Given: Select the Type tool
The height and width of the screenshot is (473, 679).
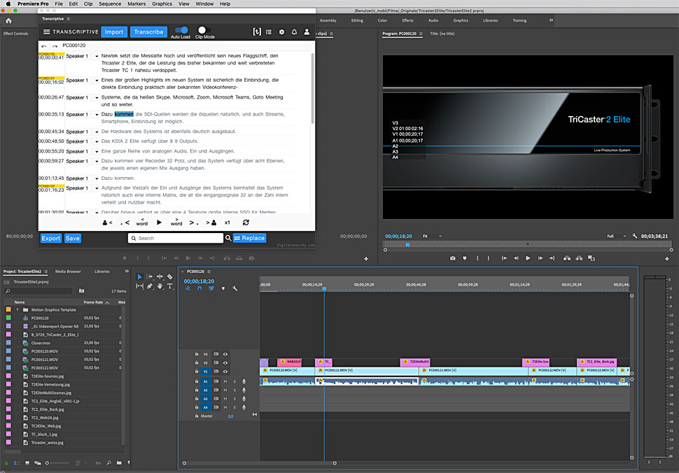Looking at the screenshot, I should coord(169,286).
